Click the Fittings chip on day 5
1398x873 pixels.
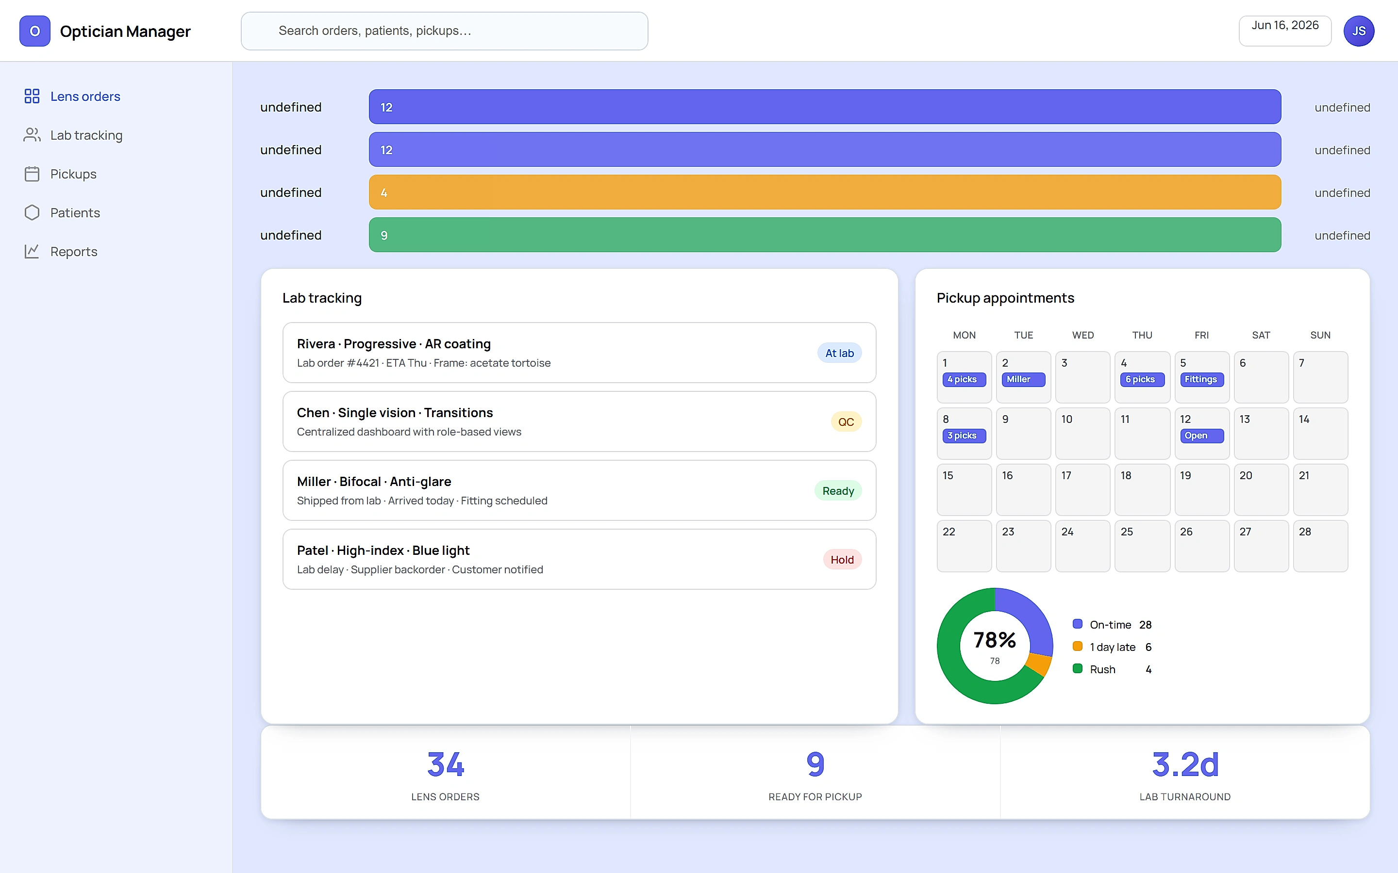1201,379
